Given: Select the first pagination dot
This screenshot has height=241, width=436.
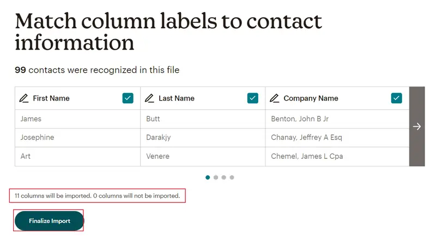Looking at the screenshot, I should pos(208,177).
